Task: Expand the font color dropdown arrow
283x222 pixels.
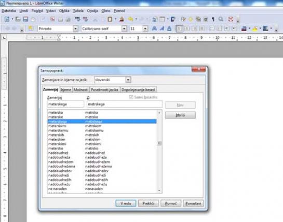Action: click(249, 28)
